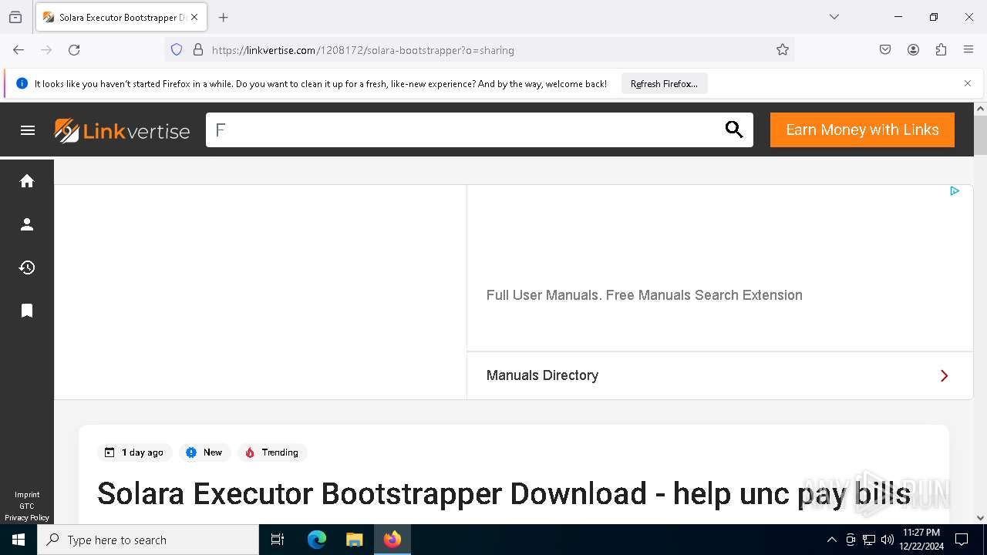Image resolution: width=987 pixels, height=555 pixels.
Task: Open Task View on the taskbar
Action: [278, 540]
